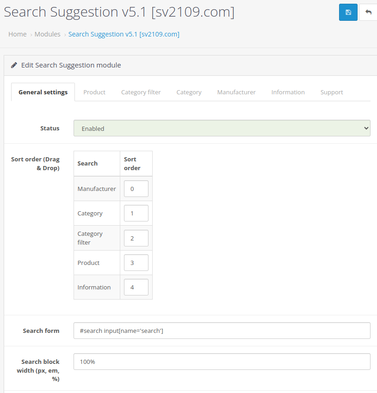Switch to the Product tab
This screenshot has height=393, width=377.
tap(94, 92)
